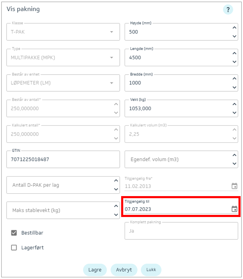
Task: Expand the Klasse dropdown
Action: pos(111,32)
